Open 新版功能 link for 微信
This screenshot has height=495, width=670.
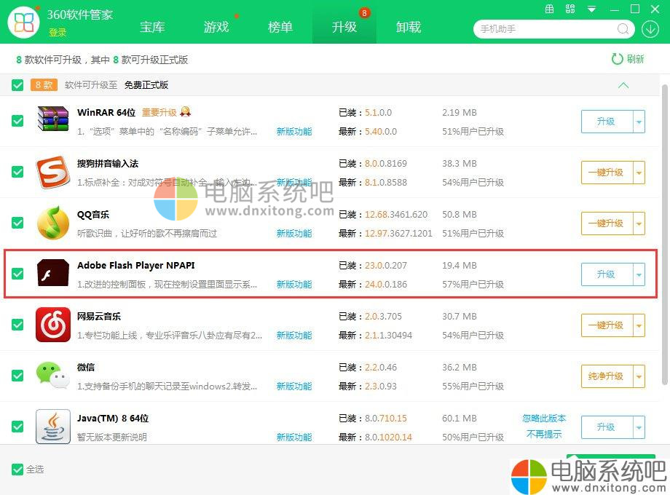(x=294, y=386)
